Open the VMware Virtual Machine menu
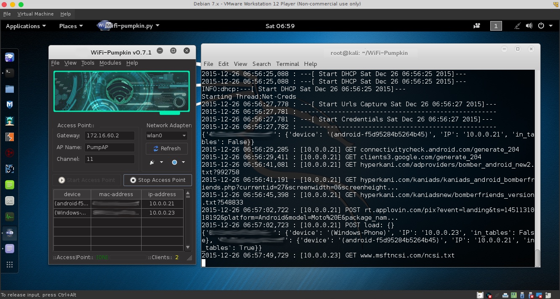Image resolution: width=560 pixels, height=299 pixels. (x=35, y=14)
